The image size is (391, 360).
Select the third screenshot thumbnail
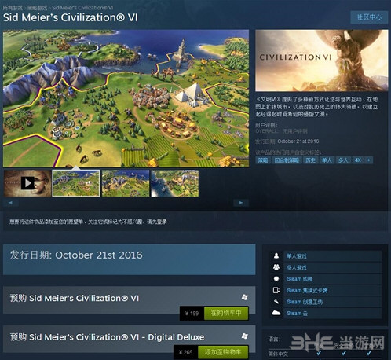point(126,183)
